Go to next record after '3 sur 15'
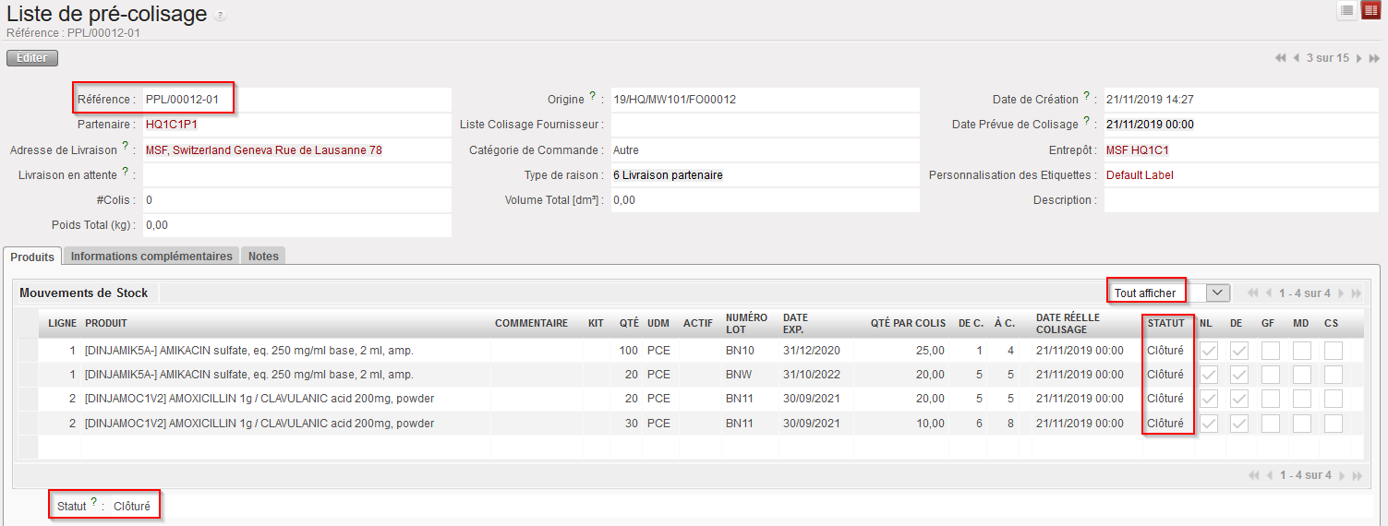 [1358, 58]
